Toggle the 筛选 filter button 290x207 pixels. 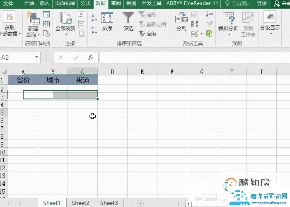click(x=128, y=21)
